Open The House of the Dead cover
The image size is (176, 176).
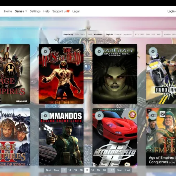pyautogui.click(x=61, y=74)
